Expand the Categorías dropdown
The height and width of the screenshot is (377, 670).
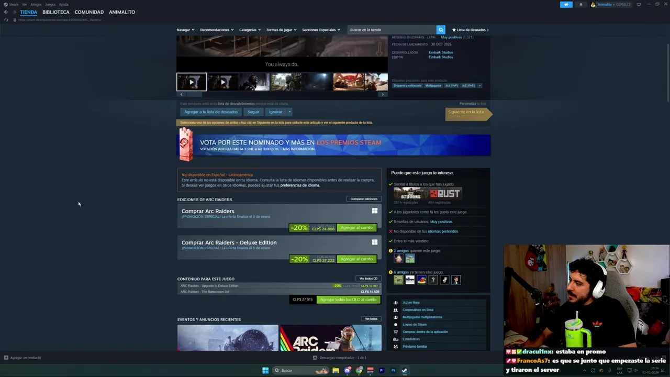coord(250,30)
